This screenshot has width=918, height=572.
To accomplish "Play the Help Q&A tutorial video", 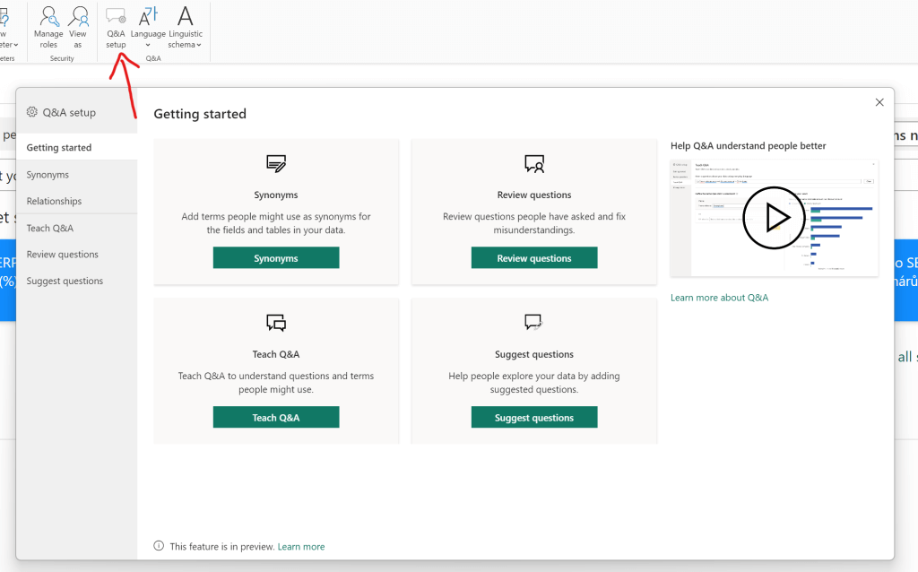I will pos(773,218).
